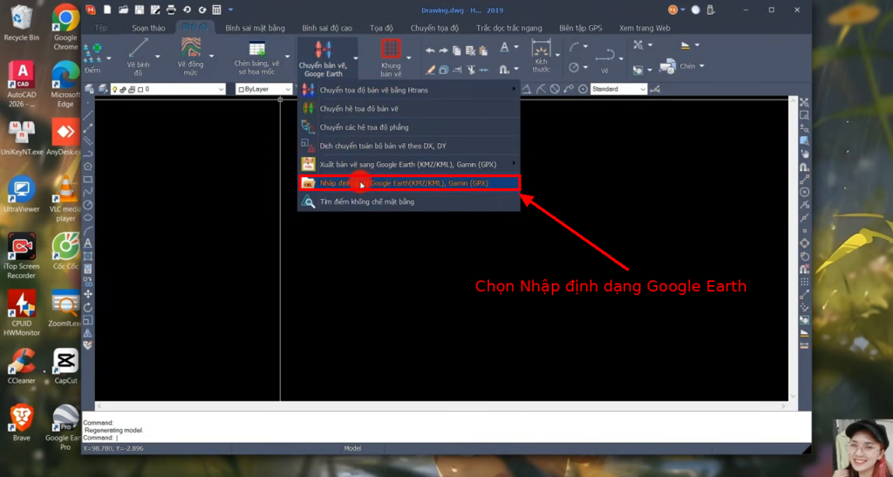The image size is (893, 477).
Task: Select the rotate tool in left toolbar
Action: tap(88, 307)
